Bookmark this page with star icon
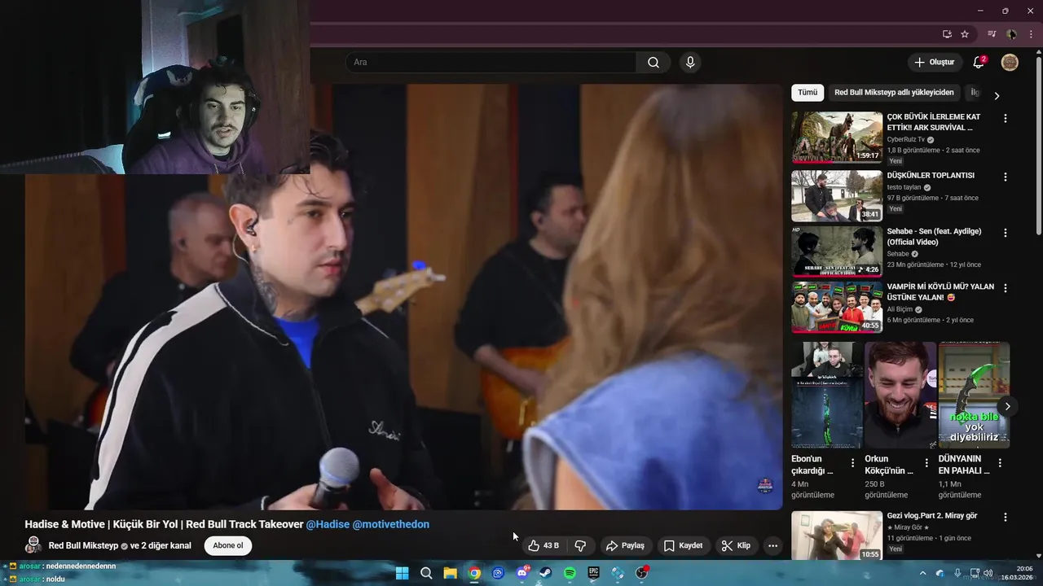This screenshot has height=586, width=1043. pos(965,34)
